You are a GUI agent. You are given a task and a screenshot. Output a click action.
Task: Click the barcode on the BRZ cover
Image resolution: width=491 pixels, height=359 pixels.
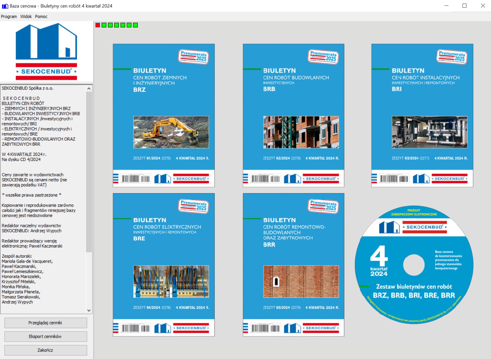pyautogui.click(x=136, y=179)
